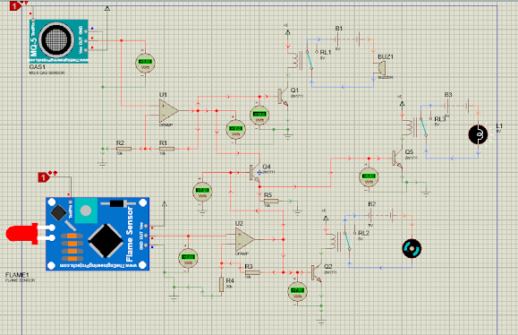Select resistor R5
518x335 pixels.
[271, 201]
